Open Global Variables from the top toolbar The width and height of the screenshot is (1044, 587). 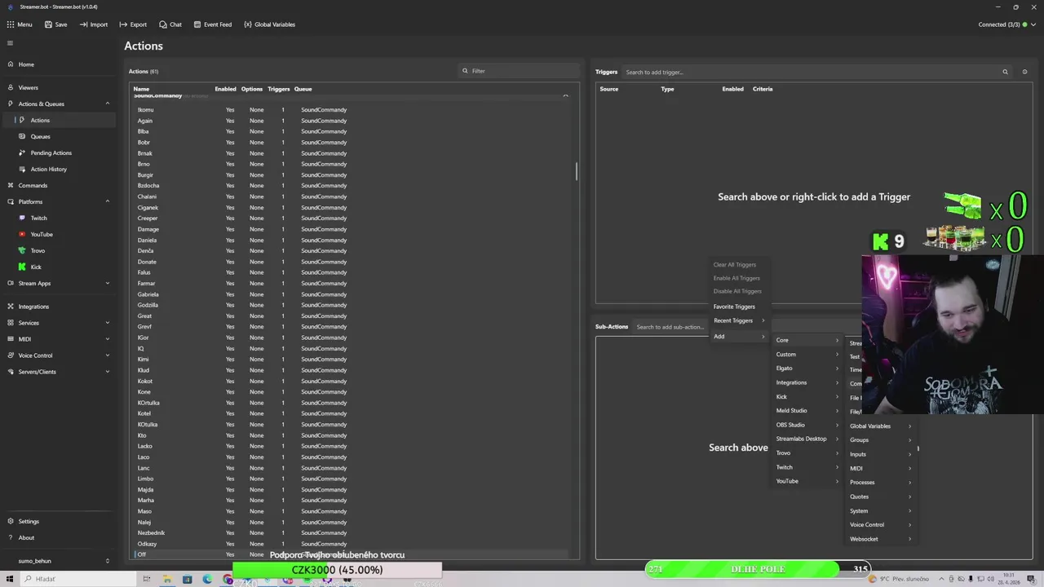point(269,24)
